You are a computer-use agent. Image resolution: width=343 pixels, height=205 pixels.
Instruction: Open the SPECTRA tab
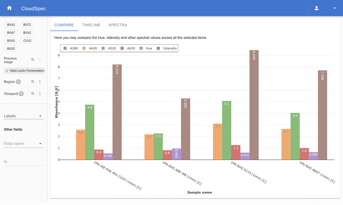coord(118,25)
